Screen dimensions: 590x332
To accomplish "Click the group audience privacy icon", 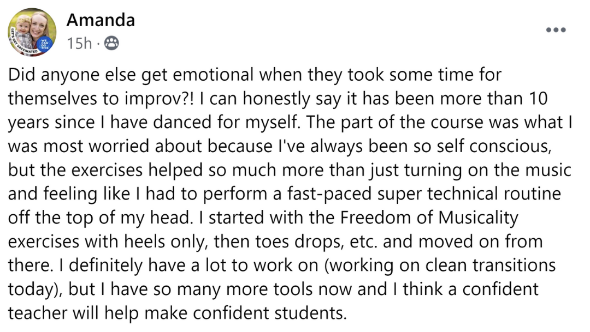I will pyautogui.click(x=111, y=44).
